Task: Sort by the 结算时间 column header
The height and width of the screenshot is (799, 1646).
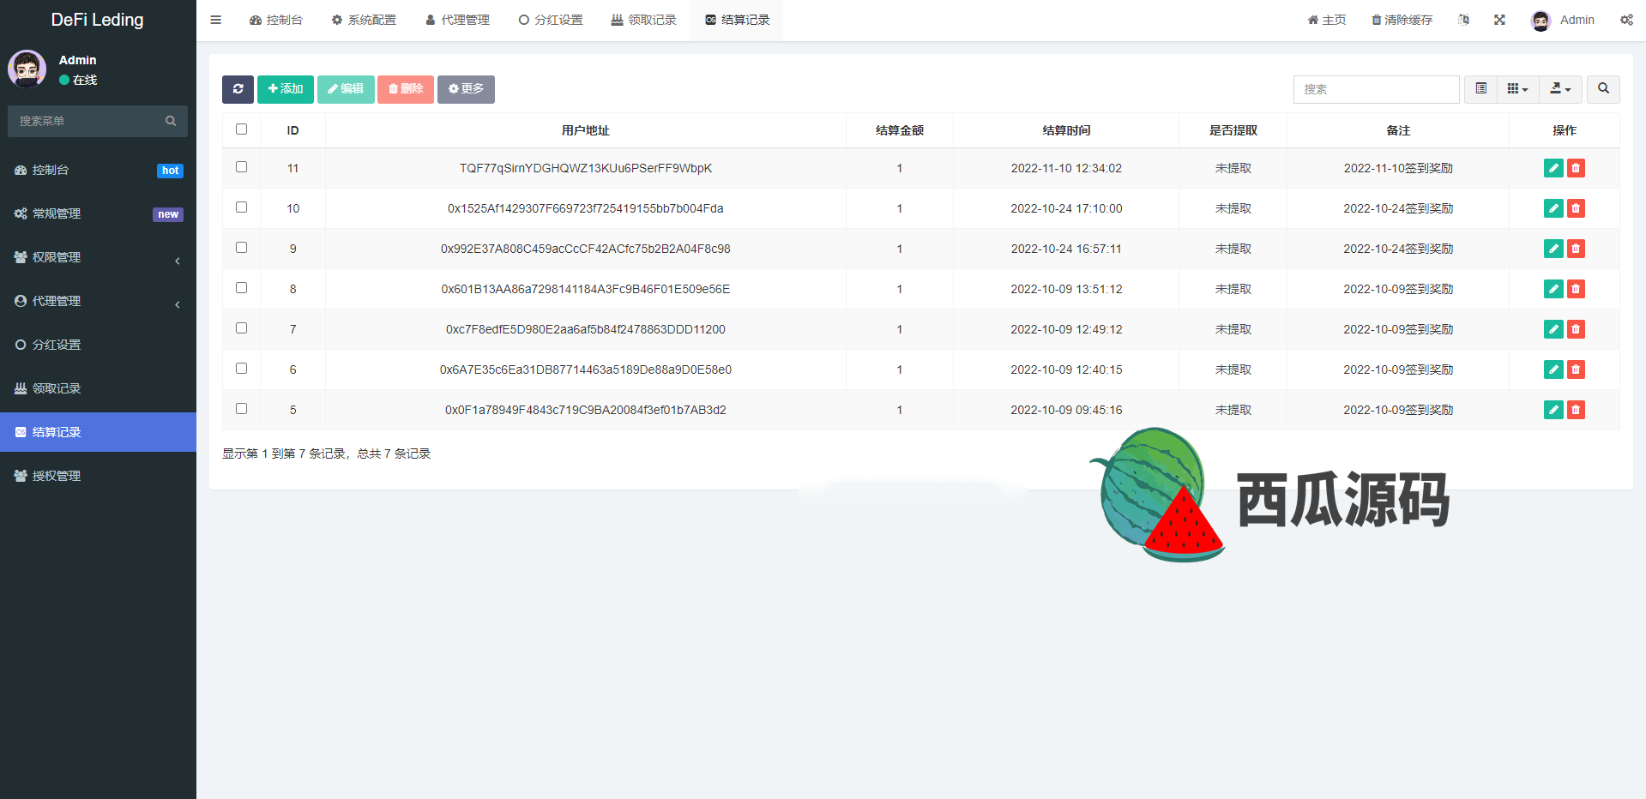Action: pos(1066,130)
